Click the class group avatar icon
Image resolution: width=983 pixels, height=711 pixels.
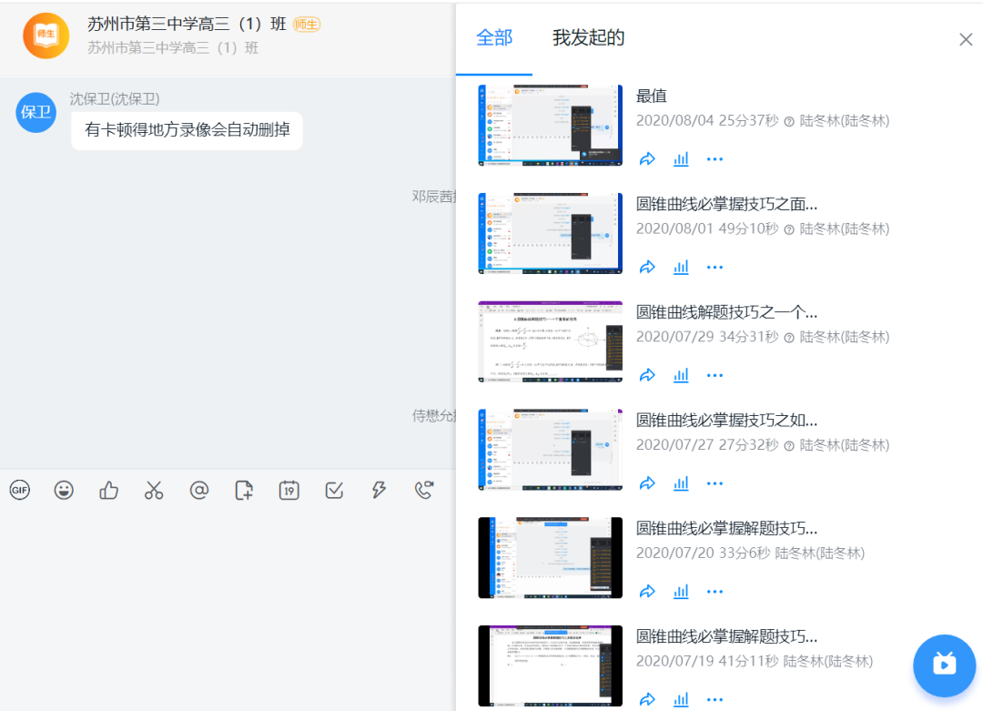pos(46,36)
